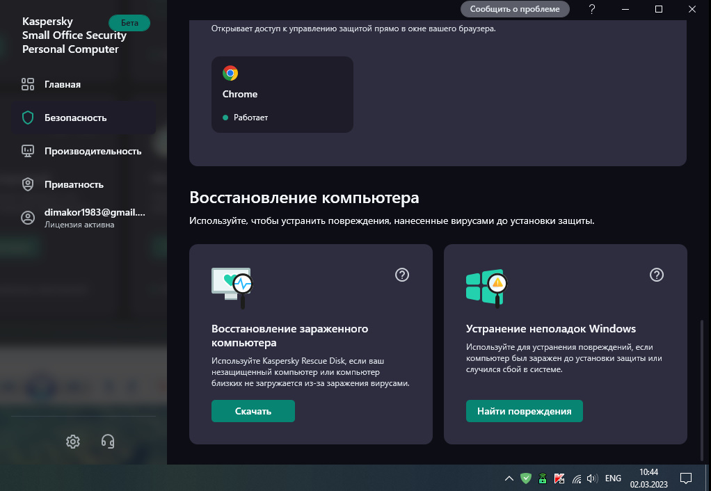Click the Windows troubleshooting illustration
Viewport: 711px width, 491px height.
coord(486,289)
